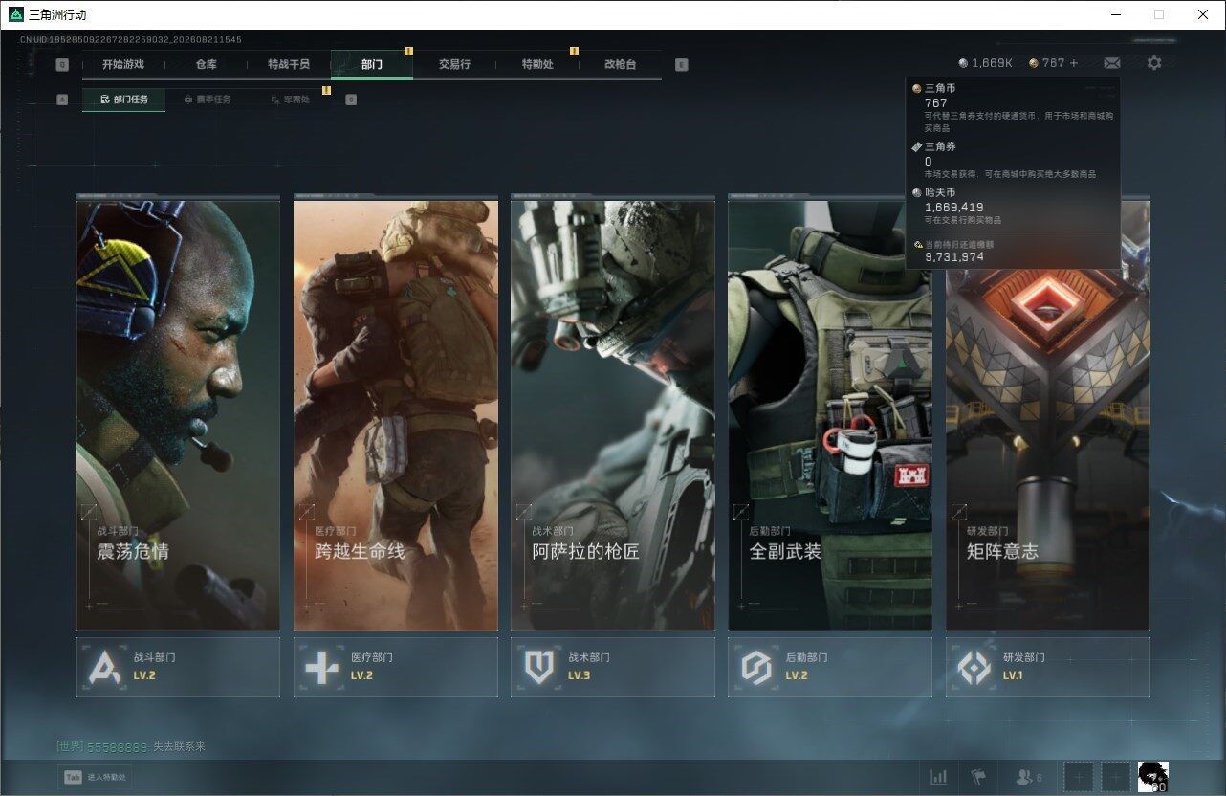The image size is (1226, 796).
Task: Open the bar chart stats icon
Action: point(939,777)
